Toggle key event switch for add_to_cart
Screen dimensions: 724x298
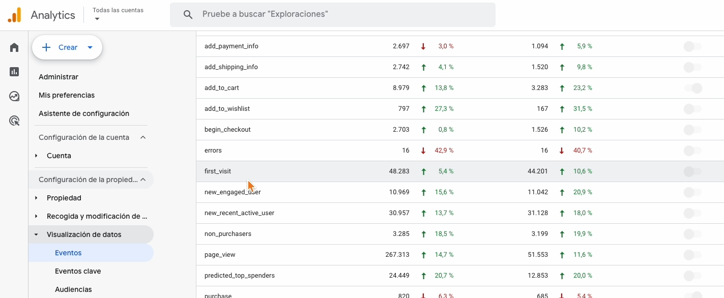click(x=693, y=88)
